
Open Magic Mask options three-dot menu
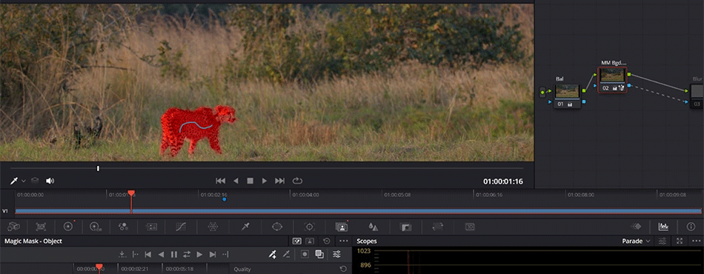point(343,241)
